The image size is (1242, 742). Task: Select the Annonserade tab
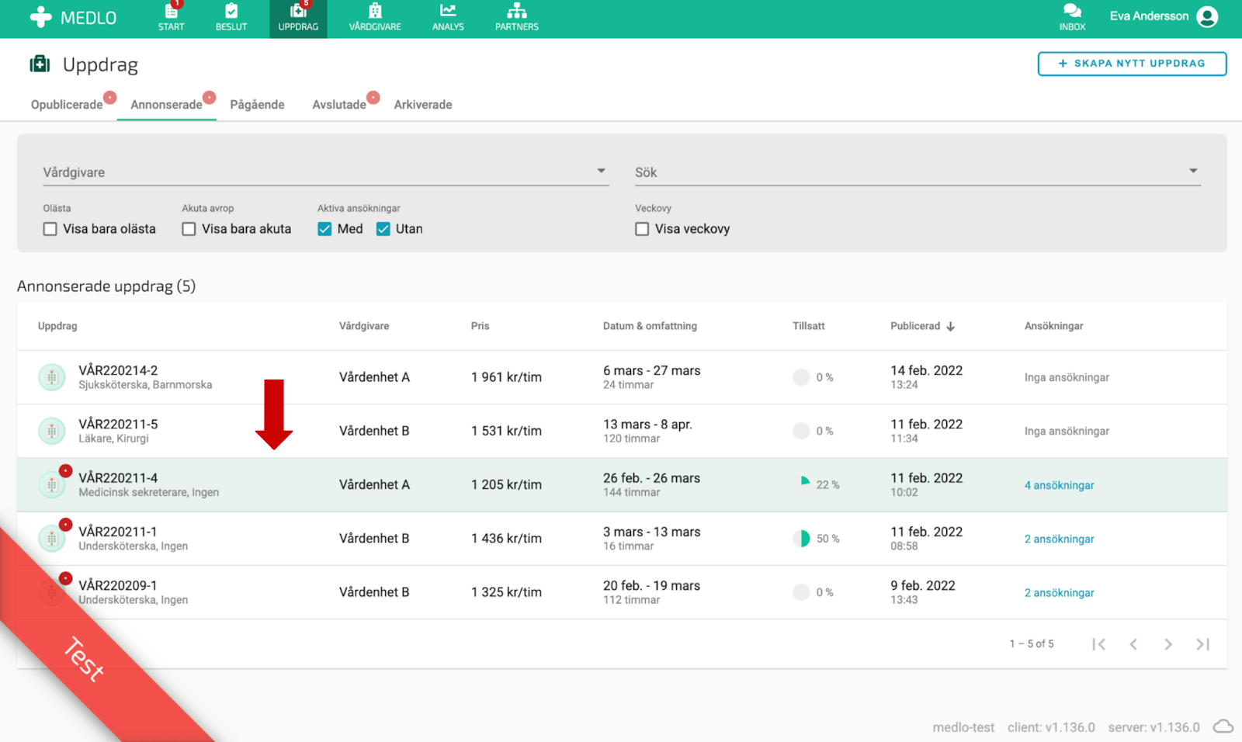(166, 105)
